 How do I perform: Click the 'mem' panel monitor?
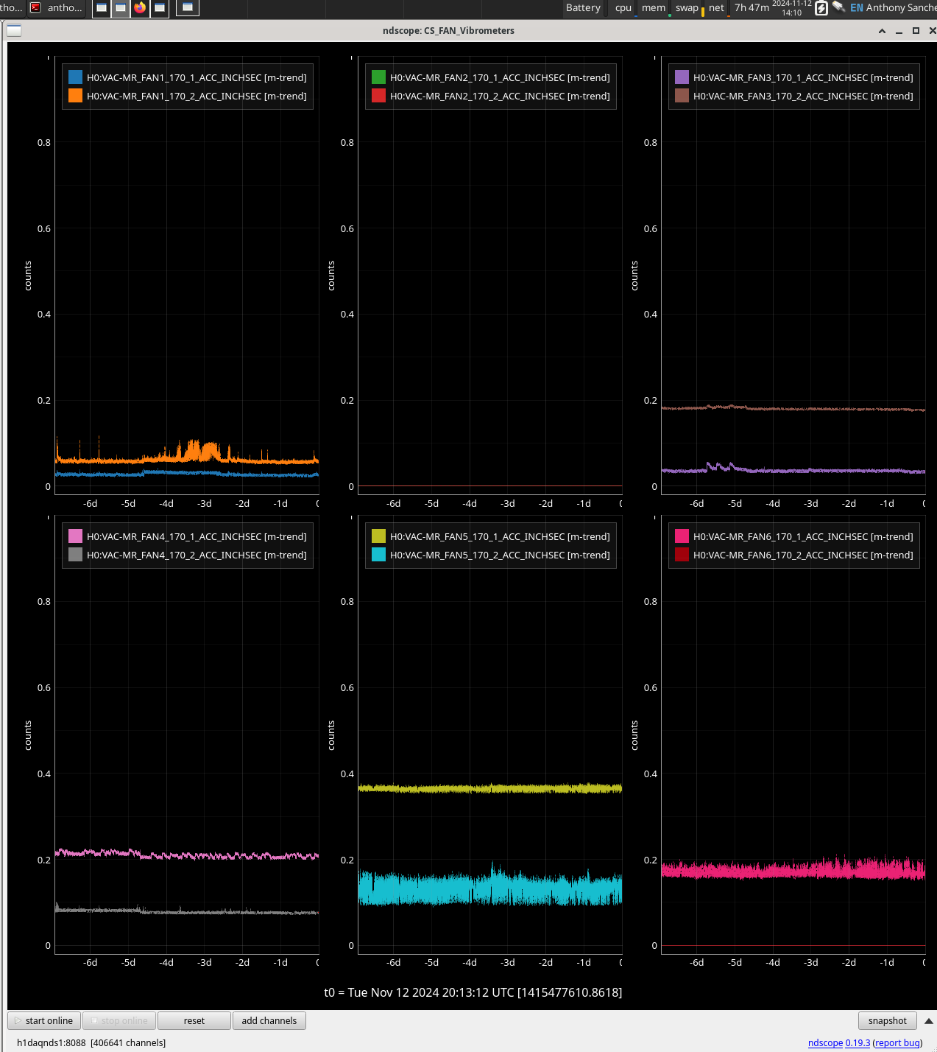(654, 8)
